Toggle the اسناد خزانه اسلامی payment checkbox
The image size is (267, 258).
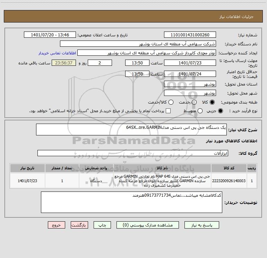tap(168, 111)
